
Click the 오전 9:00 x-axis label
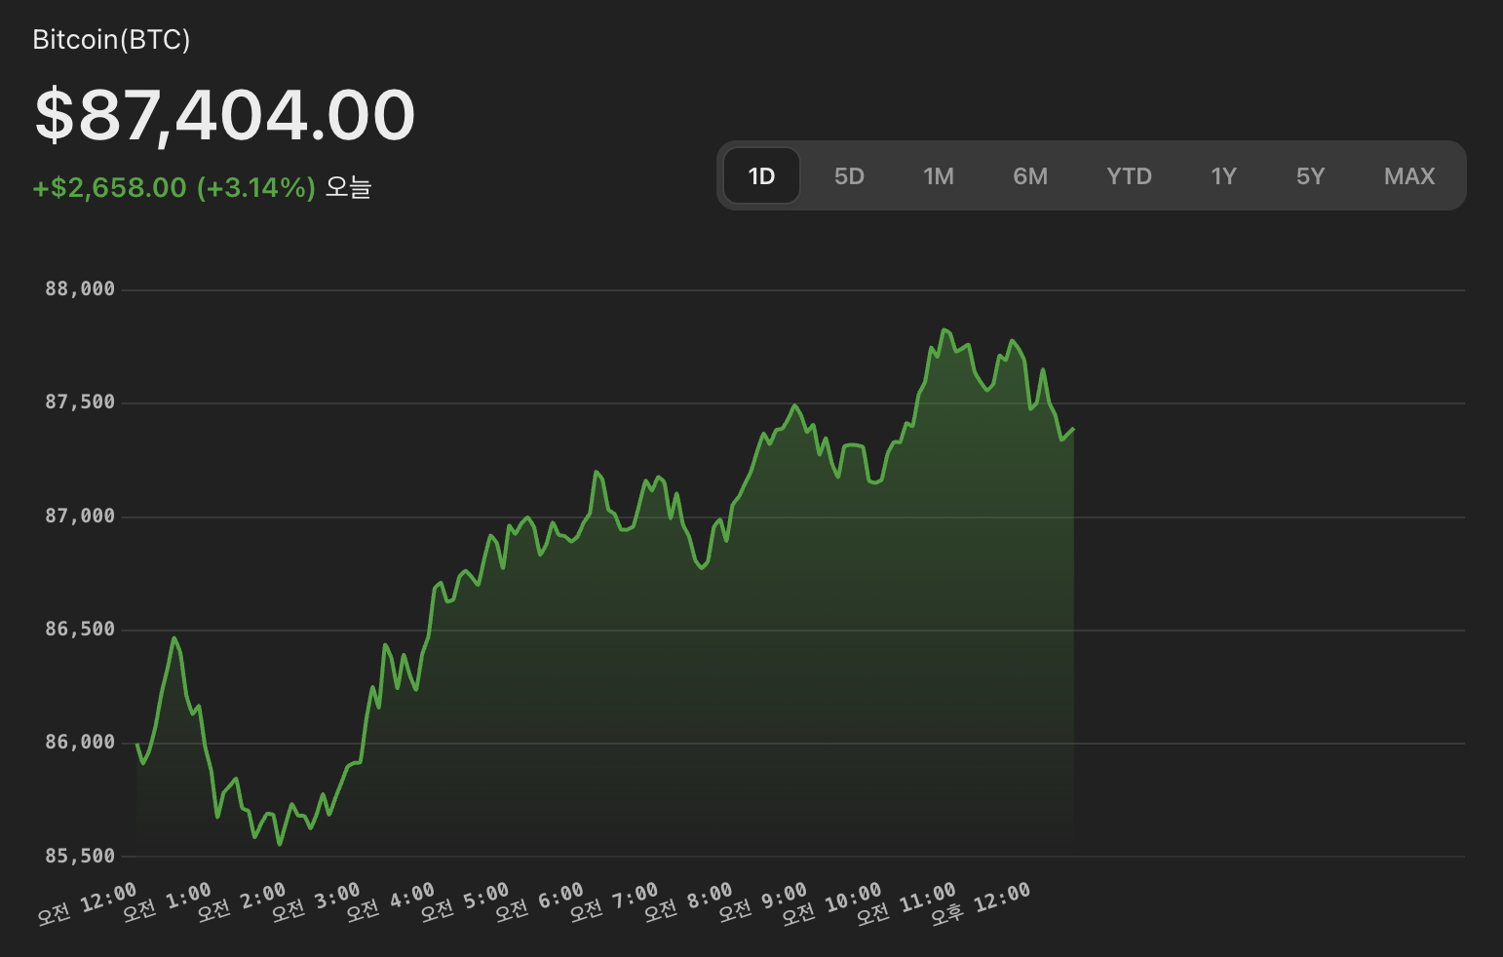point(763,903)
